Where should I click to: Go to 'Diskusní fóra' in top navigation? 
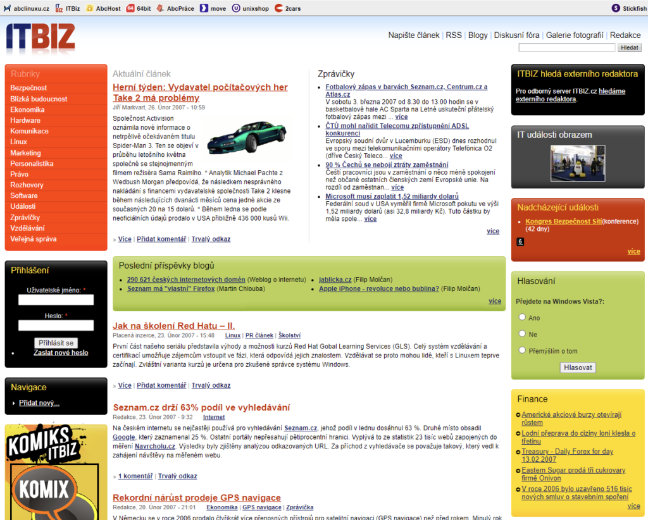pyautogui.click(x=516, y=35)
